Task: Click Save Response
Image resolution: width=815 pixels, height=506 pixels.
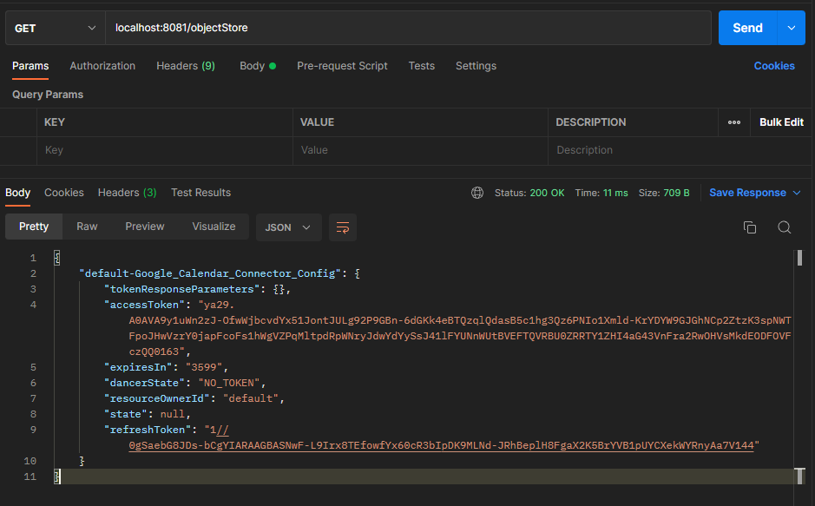Action: point(747,193)
